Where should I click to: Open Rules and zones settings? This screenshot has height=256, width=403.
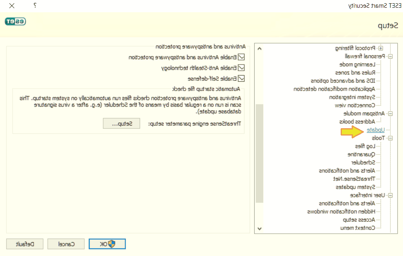[355, 73]
